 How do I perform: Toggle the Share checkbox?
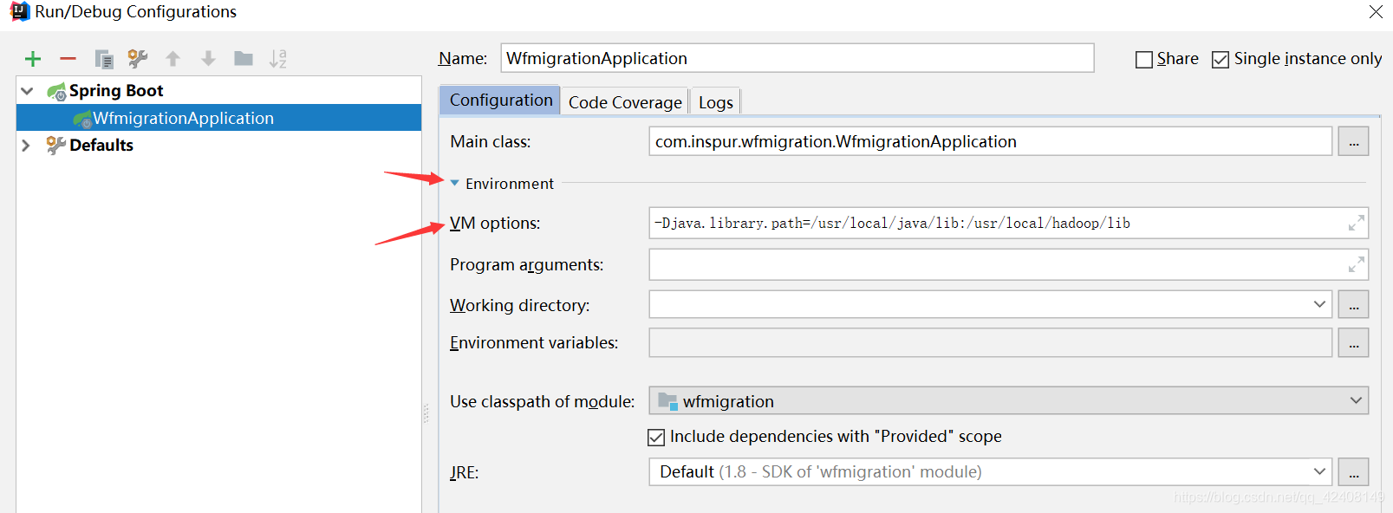(1144, 59)
